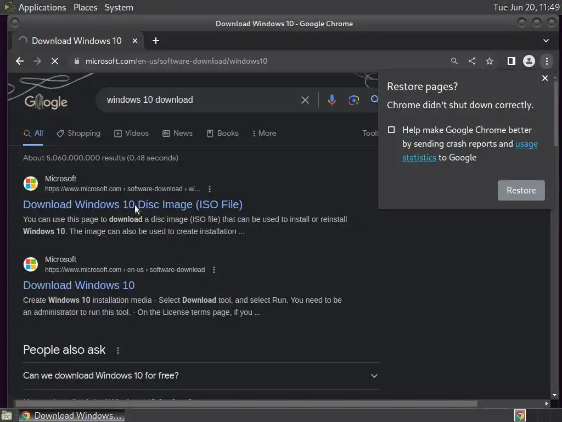This screenshot has height=422, width=562.
Task: Open People also ask options menu
Action: coord(118,350)
